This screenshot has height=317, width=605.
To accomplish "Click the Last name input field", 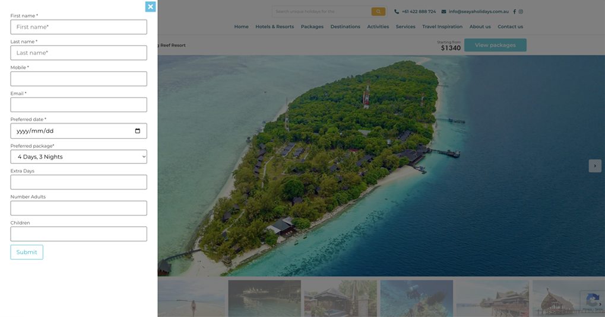I will 79,53.
